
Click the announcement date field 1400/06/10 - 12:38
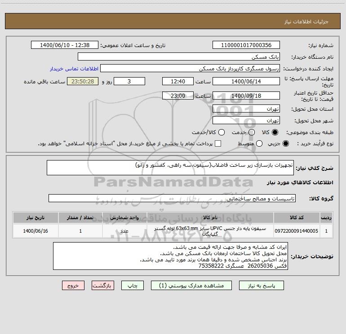click(x=65, y=45)
